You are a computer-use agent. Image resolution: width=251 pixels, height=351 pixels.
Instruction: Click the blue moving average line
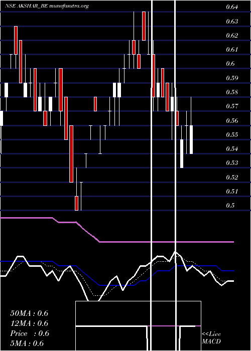[x=116, y=285]
